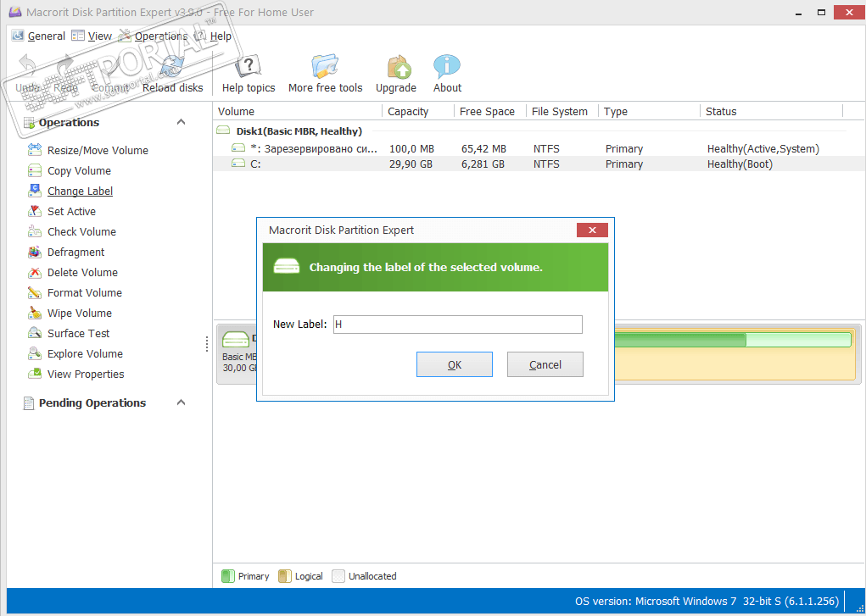Click the Logical legend swatch

click(284, 576)
